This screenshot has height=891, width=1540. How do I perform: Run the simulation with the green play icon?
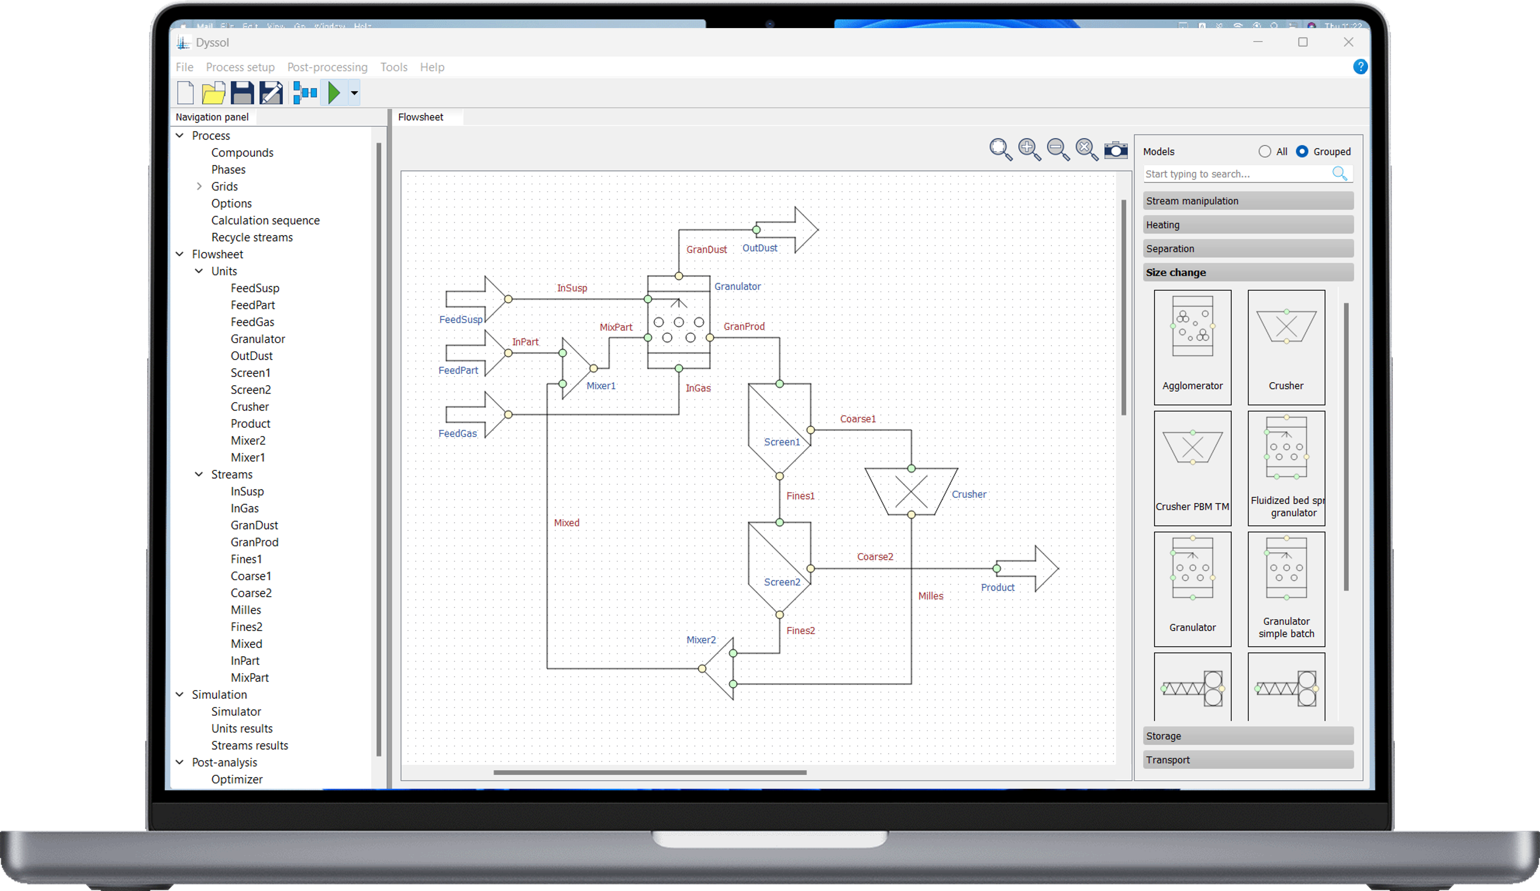coord(334,92)
